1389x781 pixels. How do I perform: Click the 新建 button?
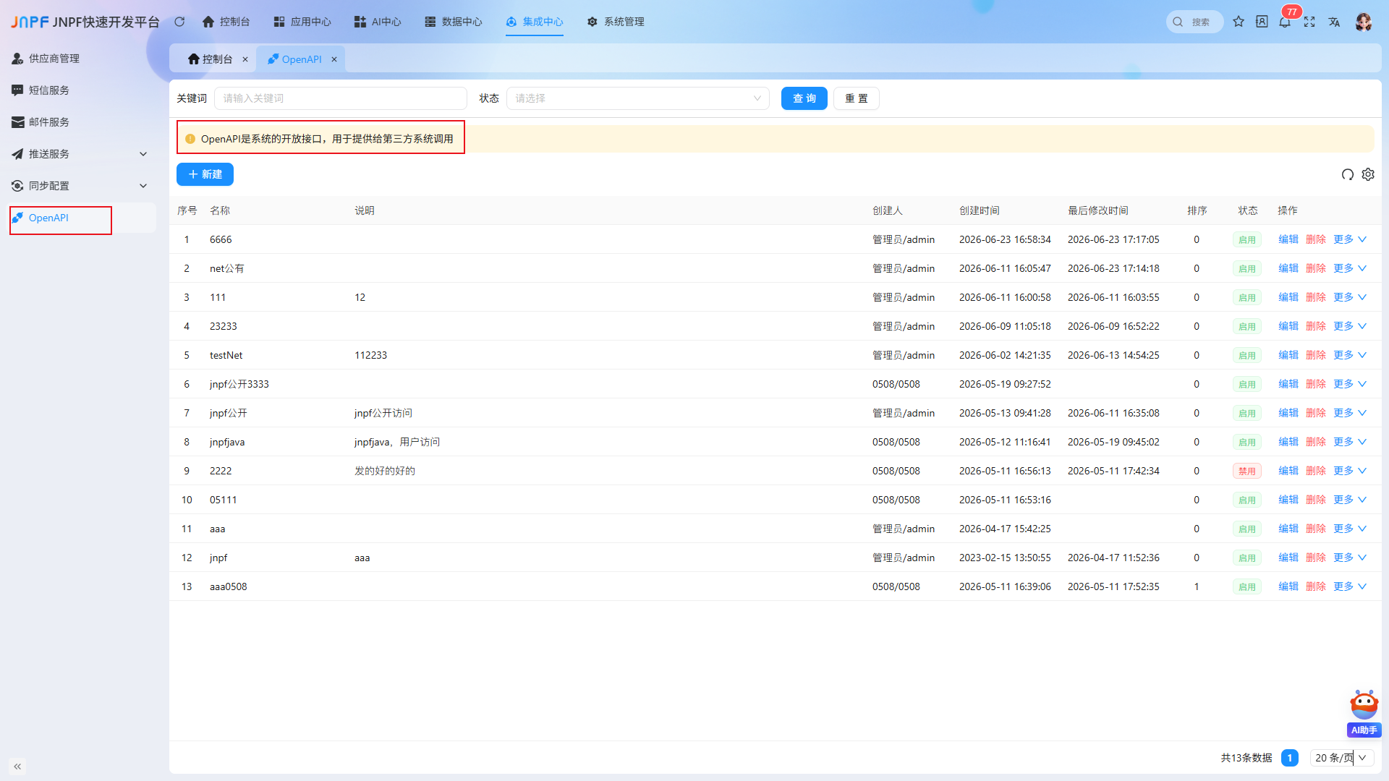[x=205, y=174]
